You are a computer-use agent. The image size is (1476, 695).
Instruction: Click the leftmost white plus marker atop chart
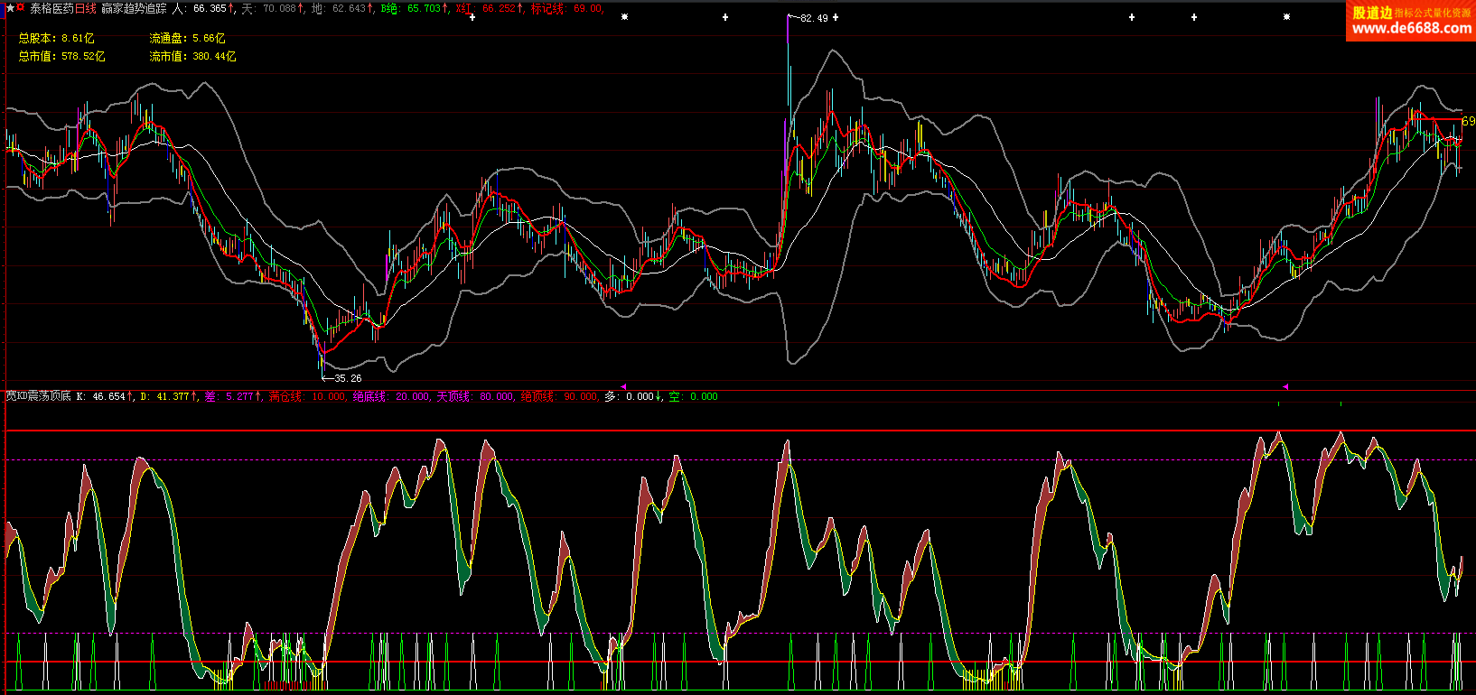tap(472, 17)
